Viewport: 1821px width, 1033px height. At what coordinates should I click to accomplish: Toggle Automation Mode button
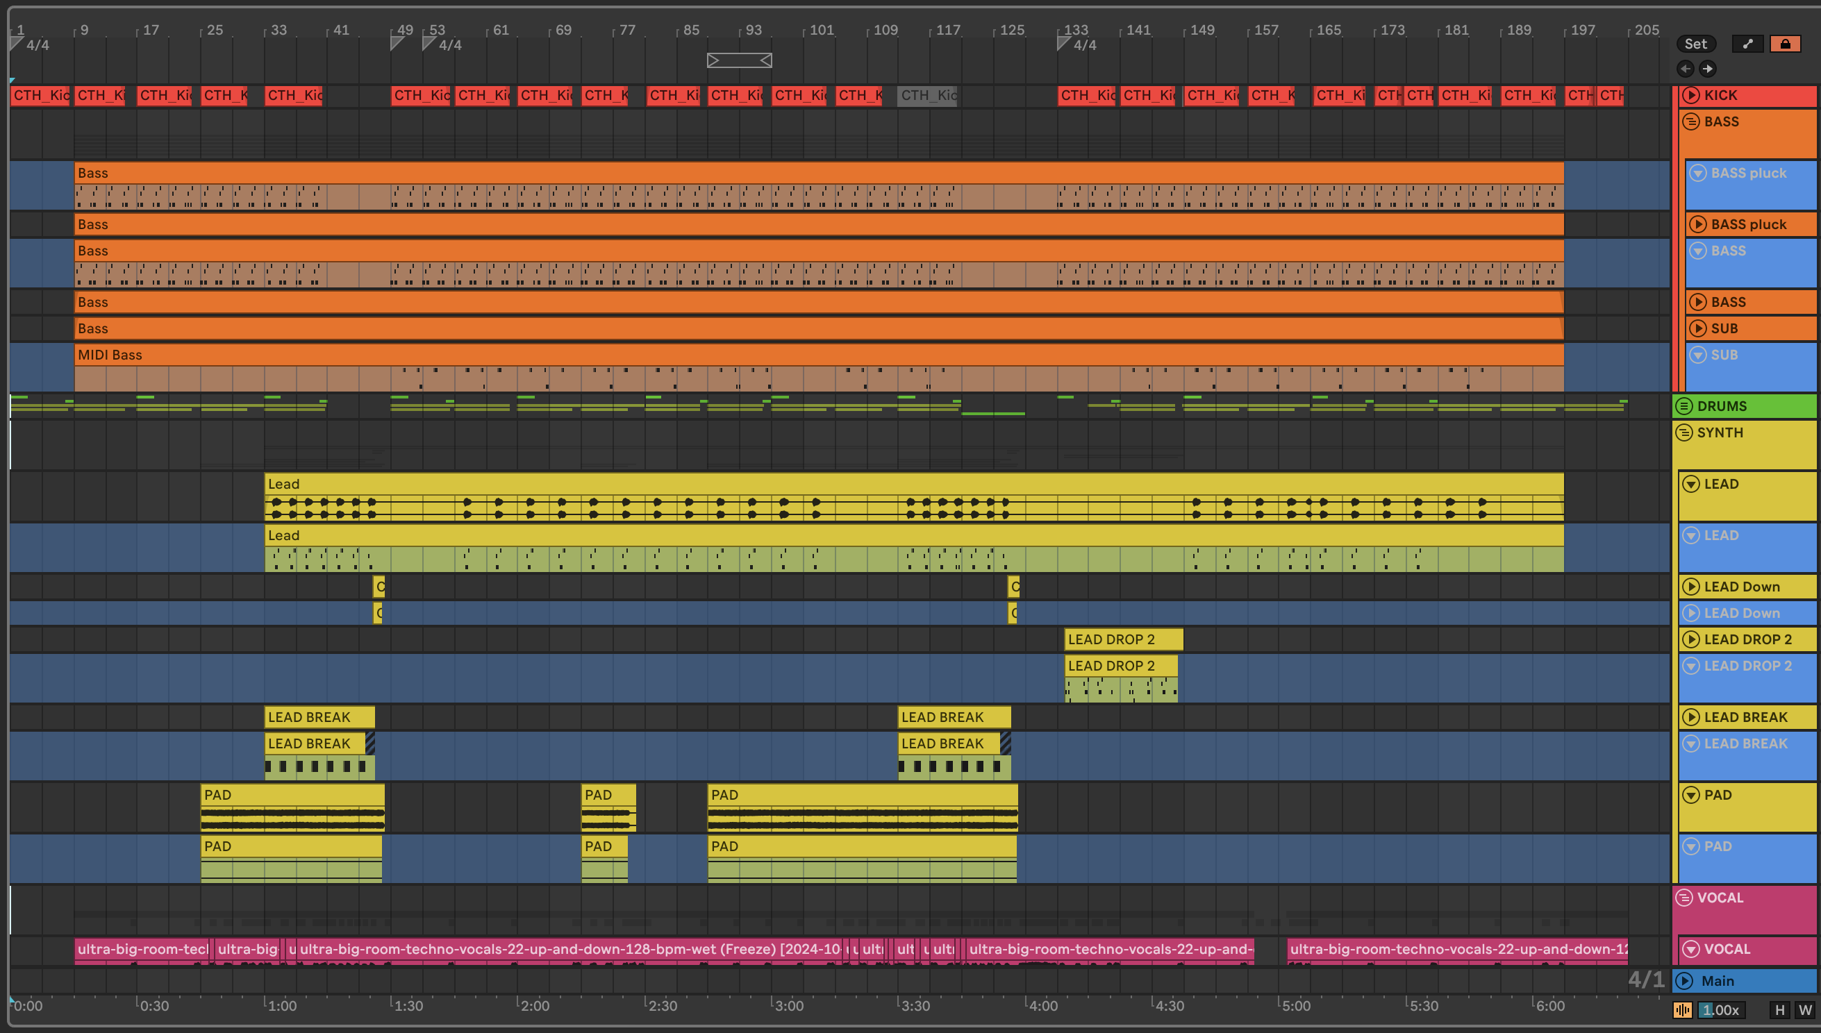pos(1748,44)
